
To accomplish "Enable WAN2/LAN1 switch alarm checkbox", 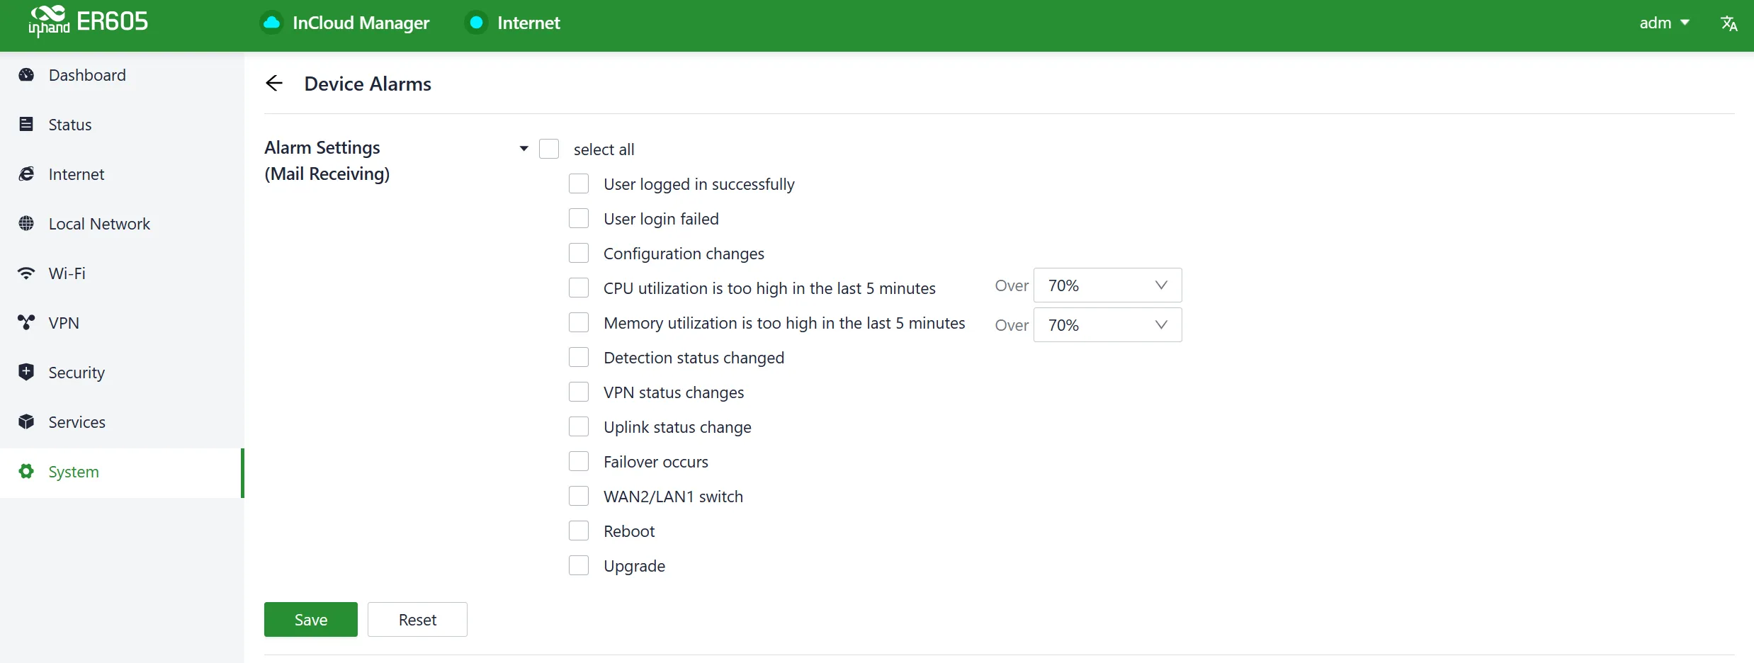I will click(579, 496).
